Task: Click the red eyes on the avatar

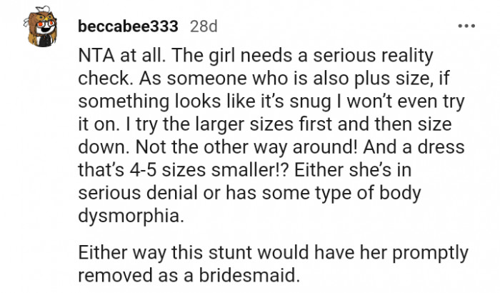Action: click(x=45, y=24)
